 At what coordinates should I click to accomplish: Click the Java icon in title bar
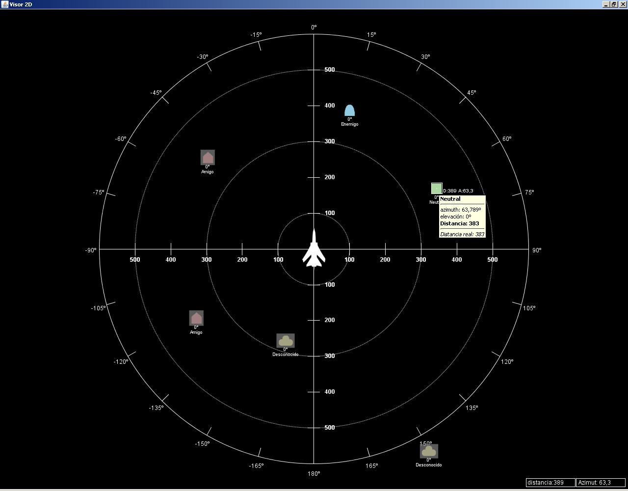[x=4, y=4]
